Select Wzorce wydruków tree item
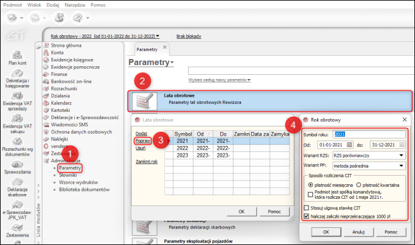Screen dimensions: 415x245 [78, 182]
